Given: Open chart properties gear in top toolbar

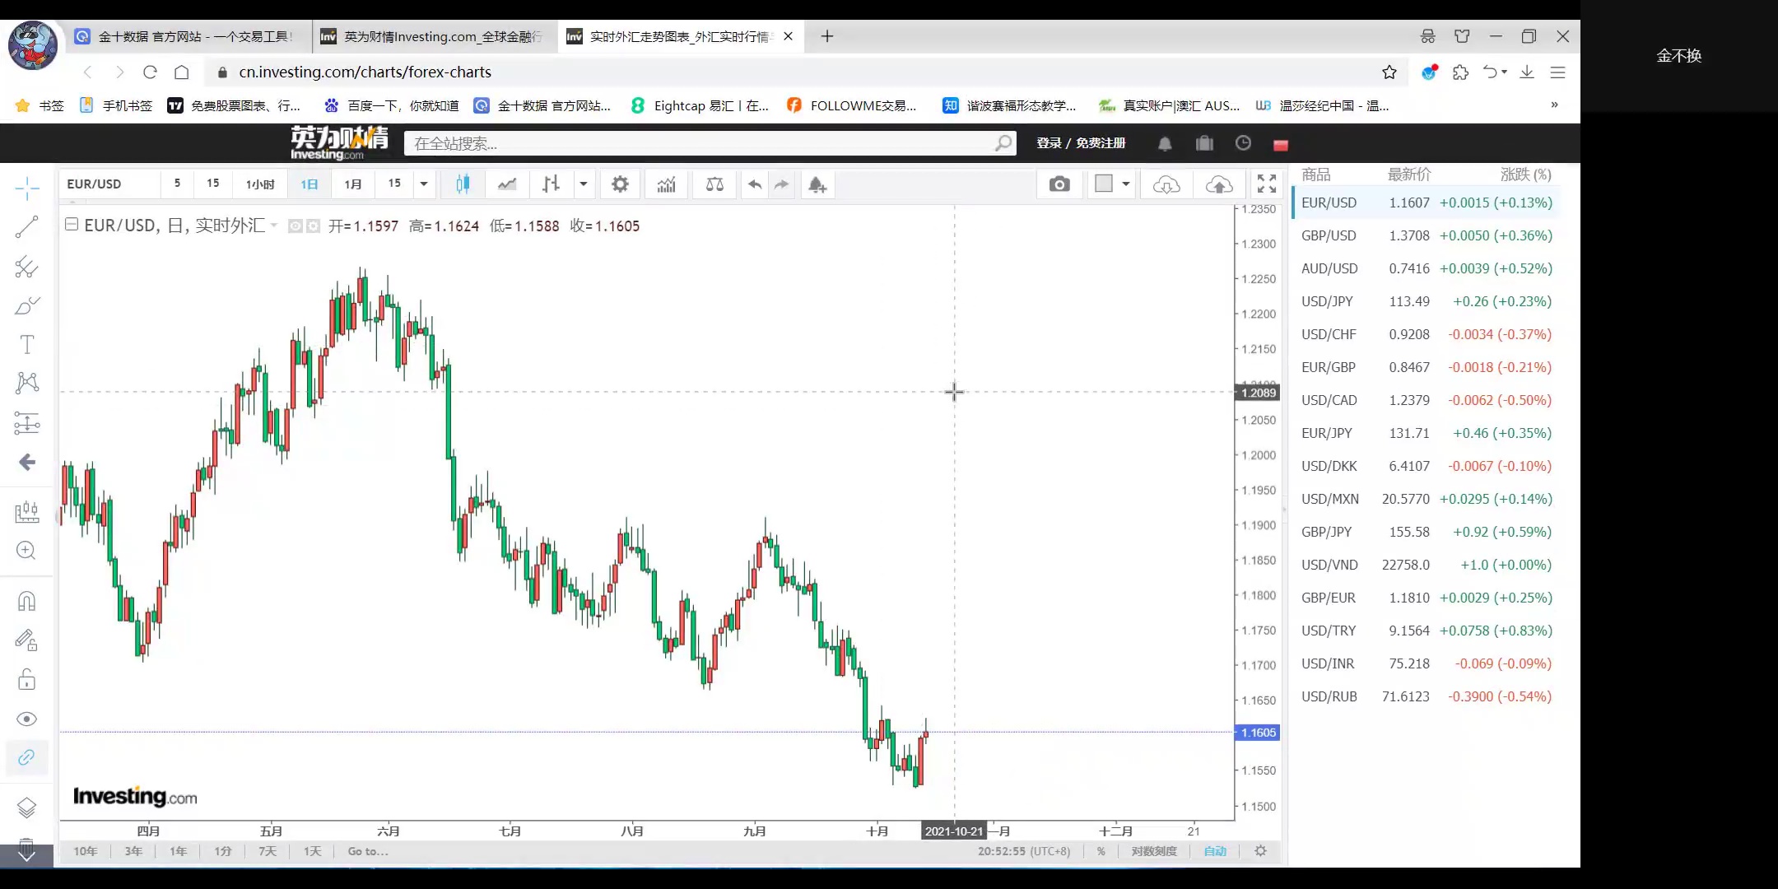Looking at the screenshot, I should click(620, 184).
